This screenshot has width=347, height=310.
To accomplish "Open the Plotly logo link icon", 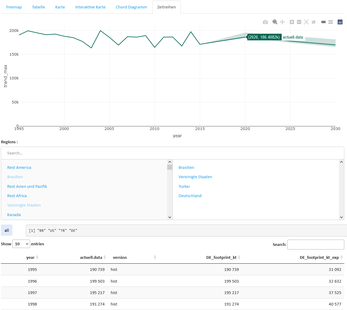I will coord(340,22).
